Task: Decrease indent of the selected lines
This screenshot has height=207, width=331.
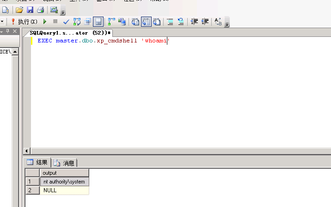Action: pyautogui.click(x=194, y=22)
